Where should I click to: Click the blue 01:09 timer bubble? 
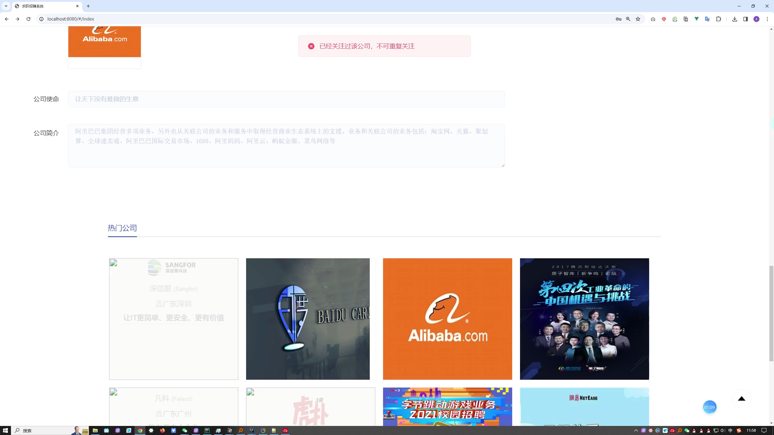(x=709, y=407)
